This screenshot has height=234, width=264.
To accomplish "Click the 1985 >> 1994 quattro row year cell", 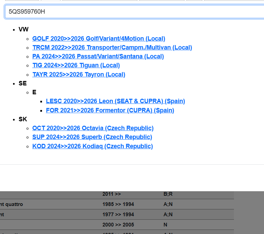I will (118, 204).
